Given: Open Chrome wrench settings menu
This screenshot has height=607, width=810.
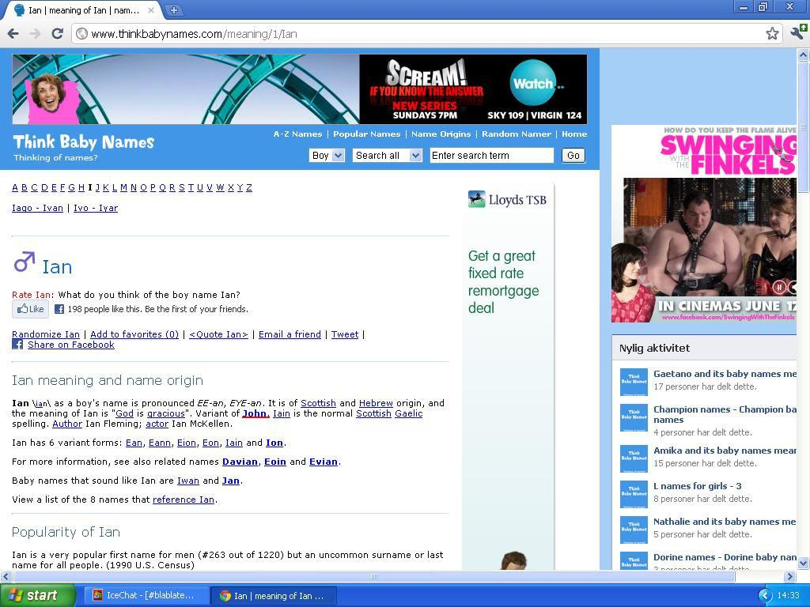Looking at the screenshot, I should (x=798, y=32).
